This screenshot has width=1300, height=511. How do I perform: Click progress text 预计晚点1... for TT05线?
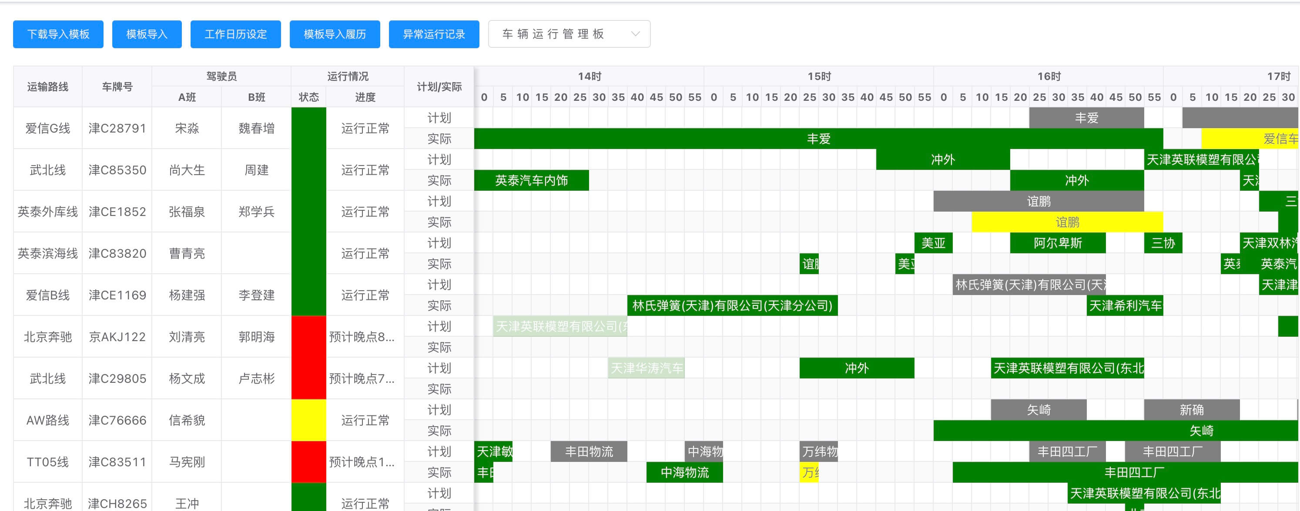362,462
